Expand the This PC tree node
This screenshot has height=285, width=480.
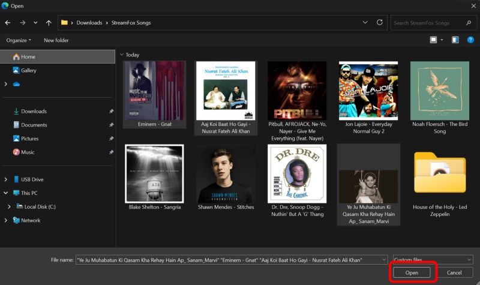[x=6, y=193]
